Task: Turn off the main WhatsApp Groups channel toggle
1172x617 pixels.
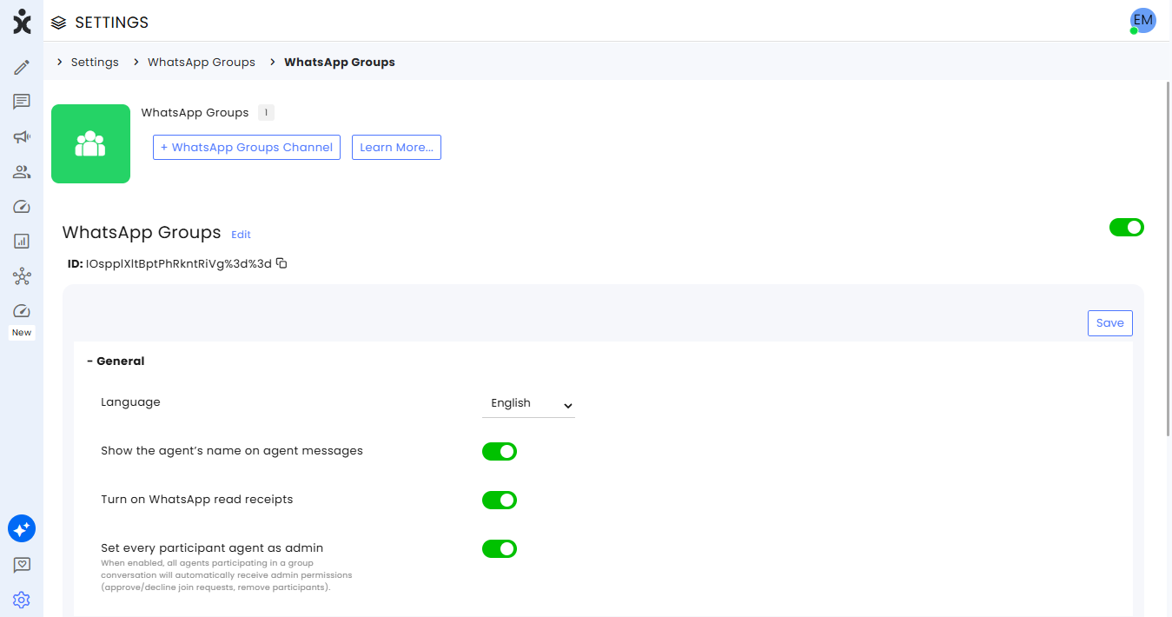Action: [1127, 227]
